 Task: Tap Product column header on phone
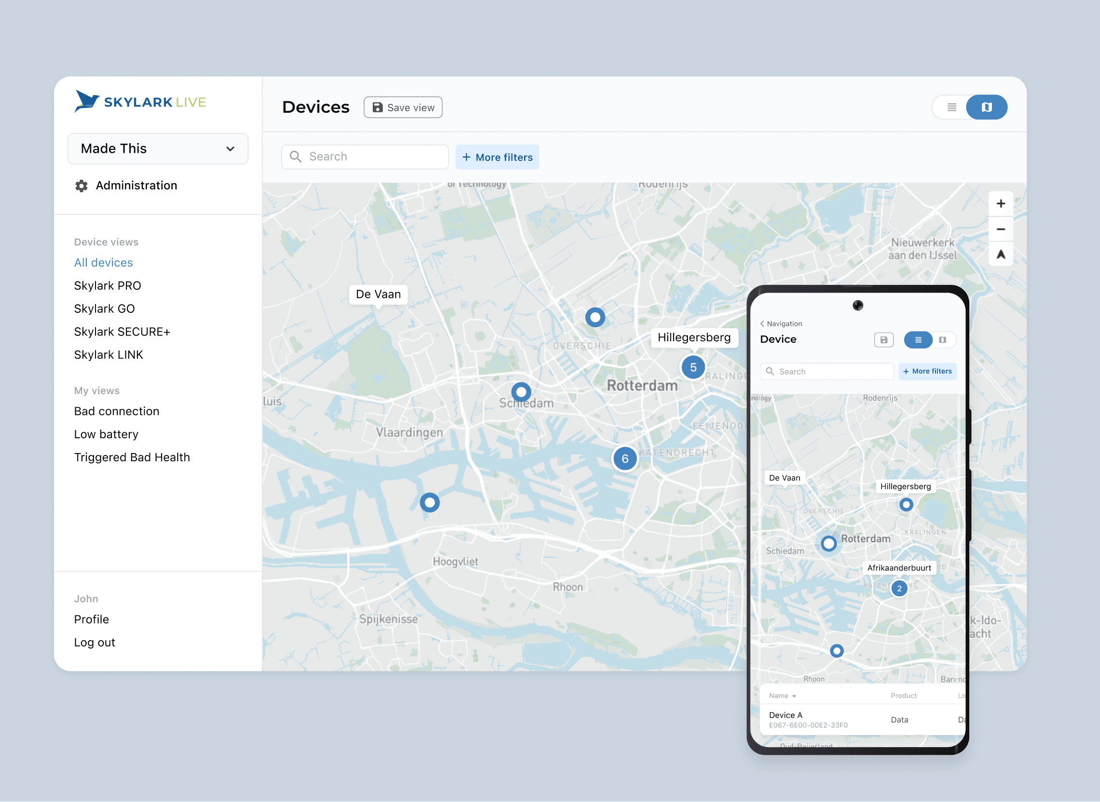point(904,695)
